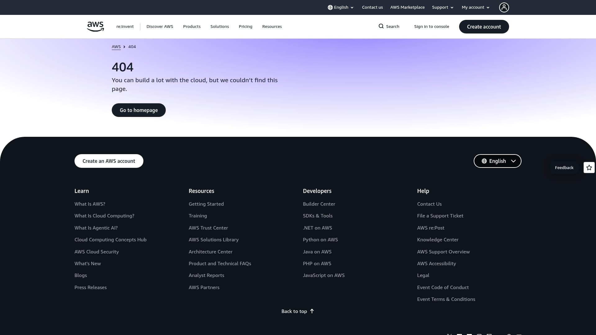Open the SDKs & Tools link
This screenshot has width=596, height=335.
click(x=318, y=216)
